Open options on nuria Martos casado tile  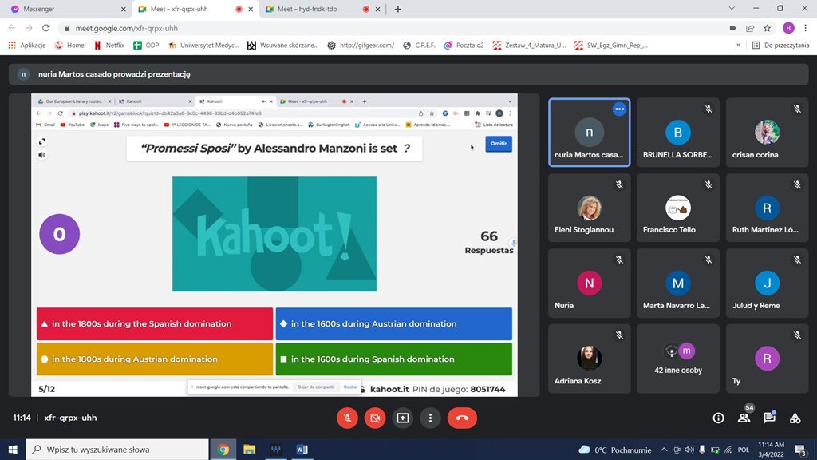[x=619, y=109]
